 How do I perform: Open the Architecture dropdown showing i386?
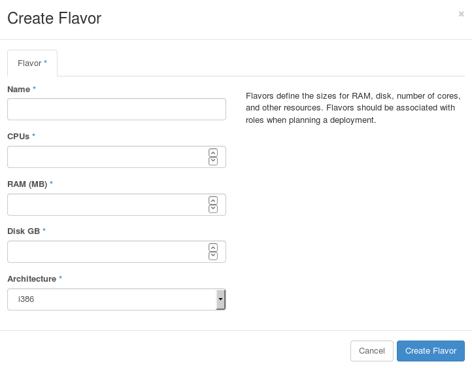point(116,299)
